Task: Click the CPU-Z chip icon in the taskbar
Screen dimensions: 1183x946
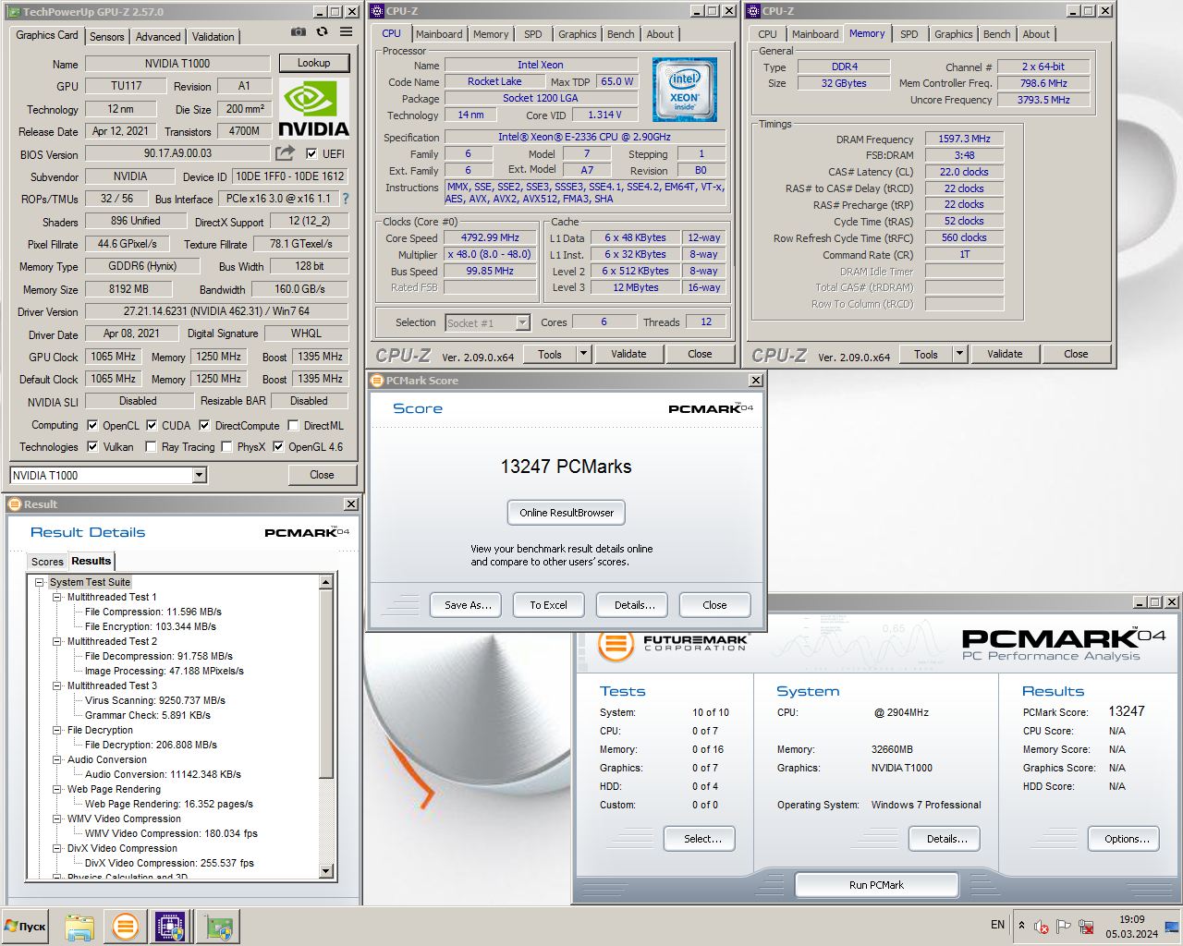Action: [171, 927]
